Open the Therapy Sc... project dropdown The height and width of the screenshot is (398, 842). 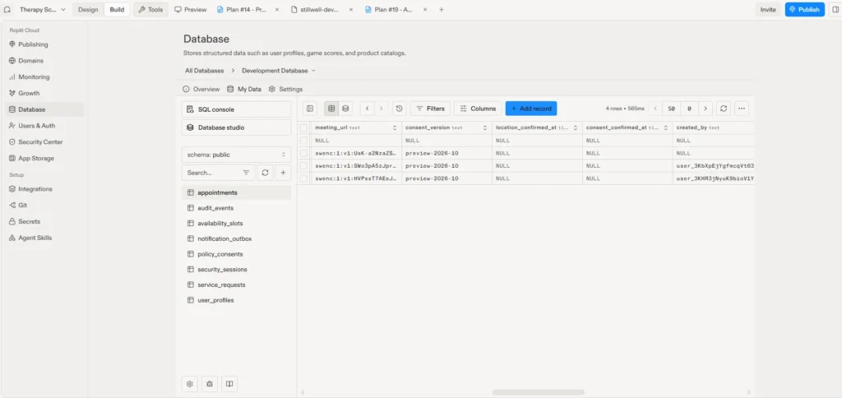[43, 10]
